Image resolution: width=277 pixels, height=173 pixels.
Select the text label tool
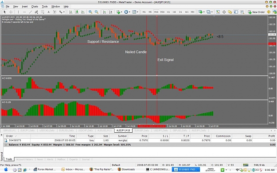(x=55, y=12)
